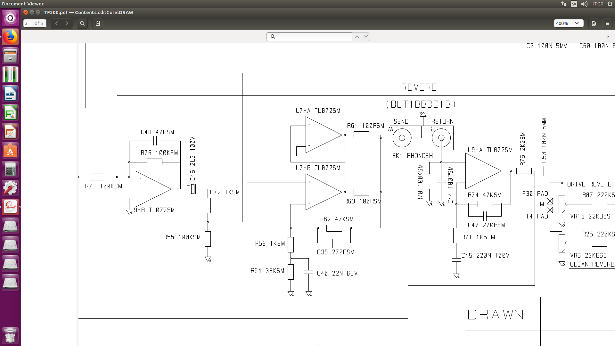615x346 pixels.
Task: Click the 17:20 clock in panel
Action: click(597, 4)
